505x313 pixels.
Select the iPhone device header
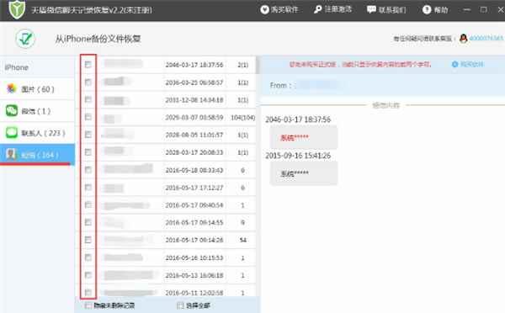point(37,67)
